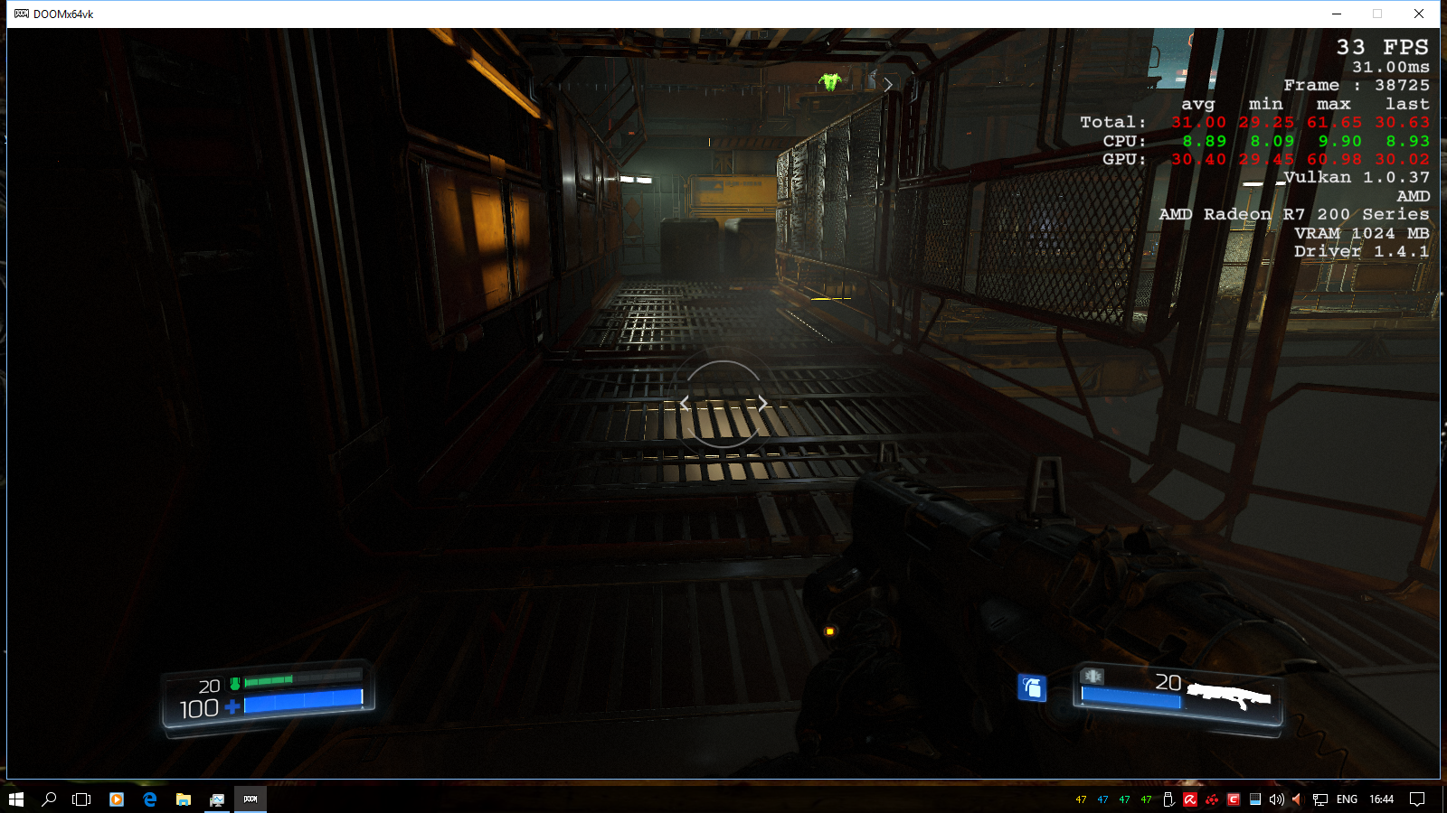This screenshot has width=1447, height=813.
Task: Open the Windows Start menu
Action: 15,799
